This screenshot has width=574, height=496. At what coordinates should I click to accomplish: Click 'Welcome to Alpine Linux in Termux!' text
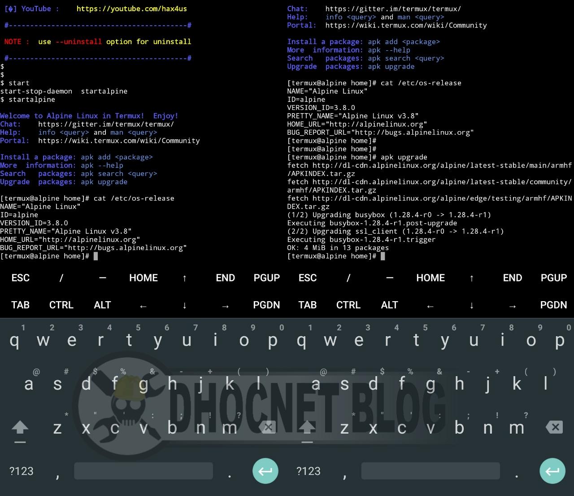pos(72,116)
